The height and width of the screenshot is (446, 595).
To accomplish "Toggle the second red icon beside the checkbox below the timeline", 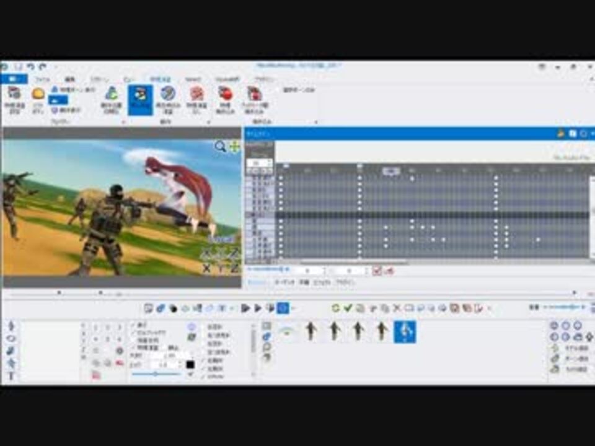I will [389, 271].
